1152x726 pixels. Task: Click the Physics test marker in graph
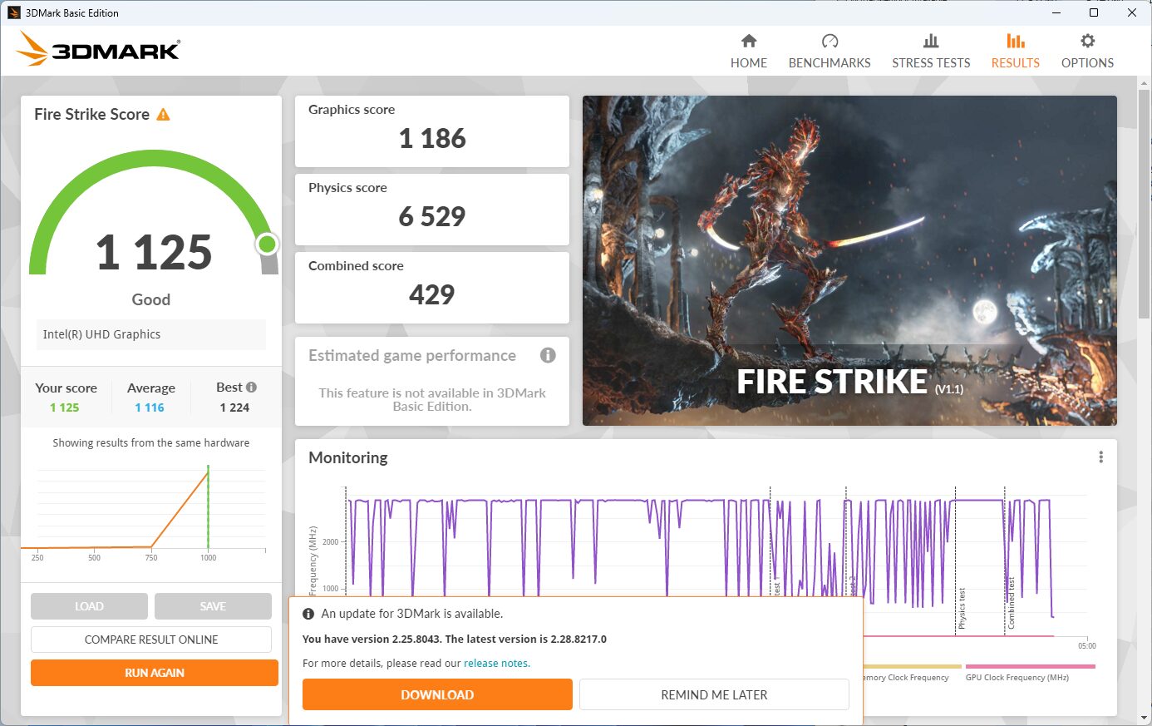(x=962, y=609)
